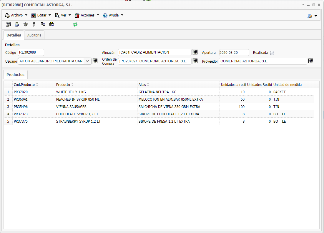Viewport: 324px width, 233px height.
Task: Sort by Producto column arrows
Action: [72, 84]
